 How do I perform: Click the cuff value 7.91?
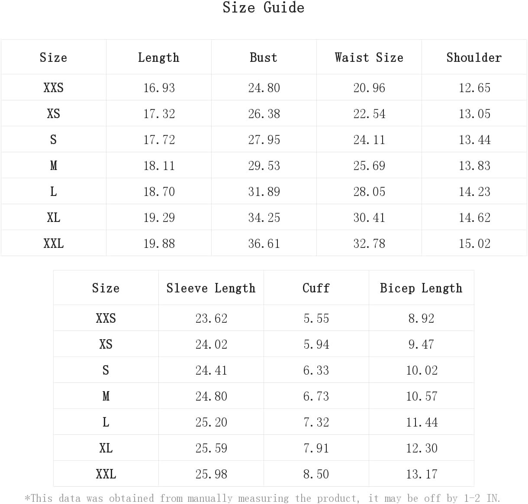(x=316, y=448)
